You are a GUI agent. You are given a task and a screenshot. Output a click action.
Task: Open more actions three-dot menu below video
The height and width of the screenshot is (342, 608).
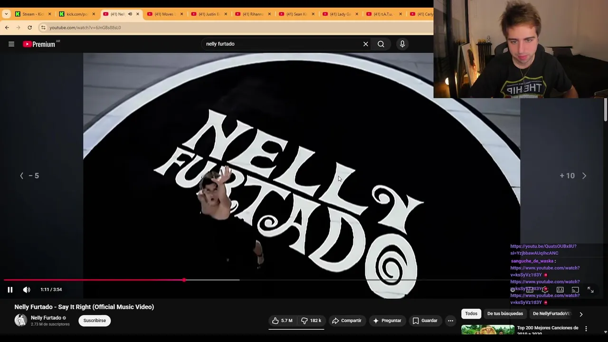click(450, 321)
